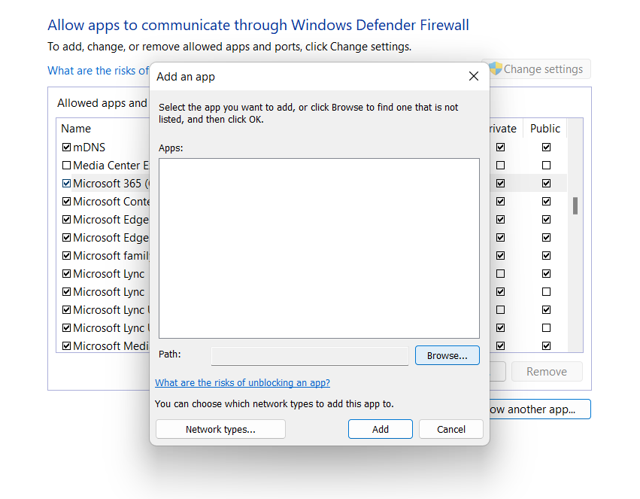
Task: Toggle Private for Microsoft 365 row
Action: pos(500,184)
